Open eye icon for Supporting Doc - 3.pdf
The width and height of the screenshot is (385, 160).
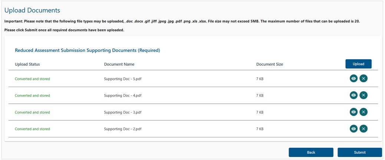pyautogui.click(x=353, y=112)
